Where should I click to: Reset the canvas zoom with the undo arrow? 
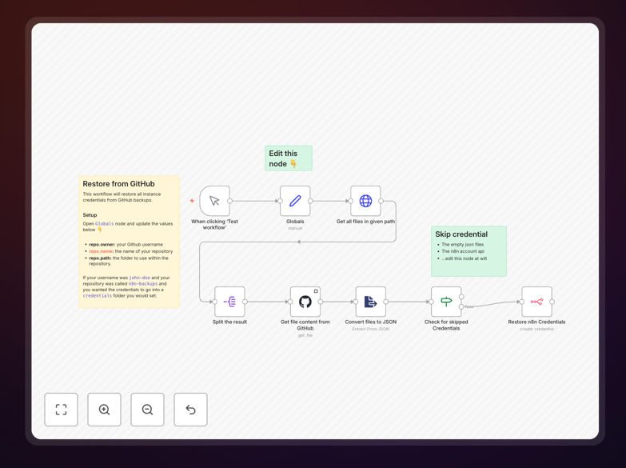tap(190, 410)
